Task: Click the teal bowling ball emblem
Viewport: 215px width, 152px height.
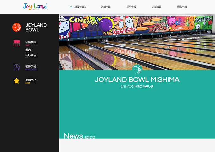Action: pyautogui.click(x=137, y=69)
